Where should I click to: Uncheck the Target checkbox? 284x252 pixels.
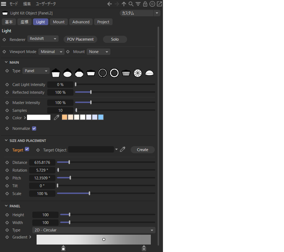[x=27, y=149]
